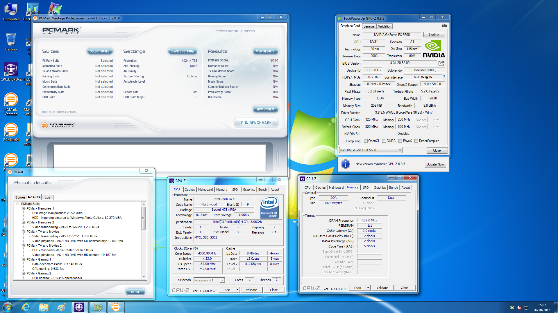Click the info icon in GPU-Z update bar

(x=345, y=164)
